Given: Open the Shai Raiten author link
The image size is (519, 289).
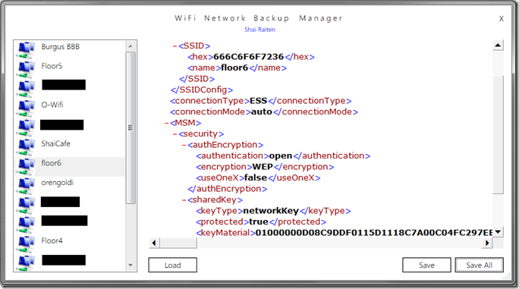Looking at the screenshot, I should coord(259,30).
